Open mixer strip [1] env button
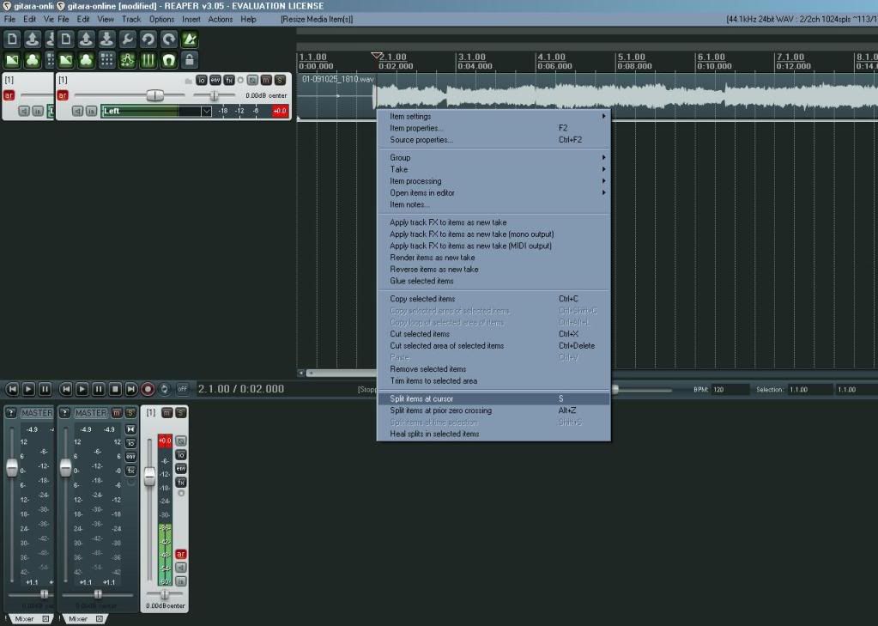 pyautogui.click(x=181, y=469)
